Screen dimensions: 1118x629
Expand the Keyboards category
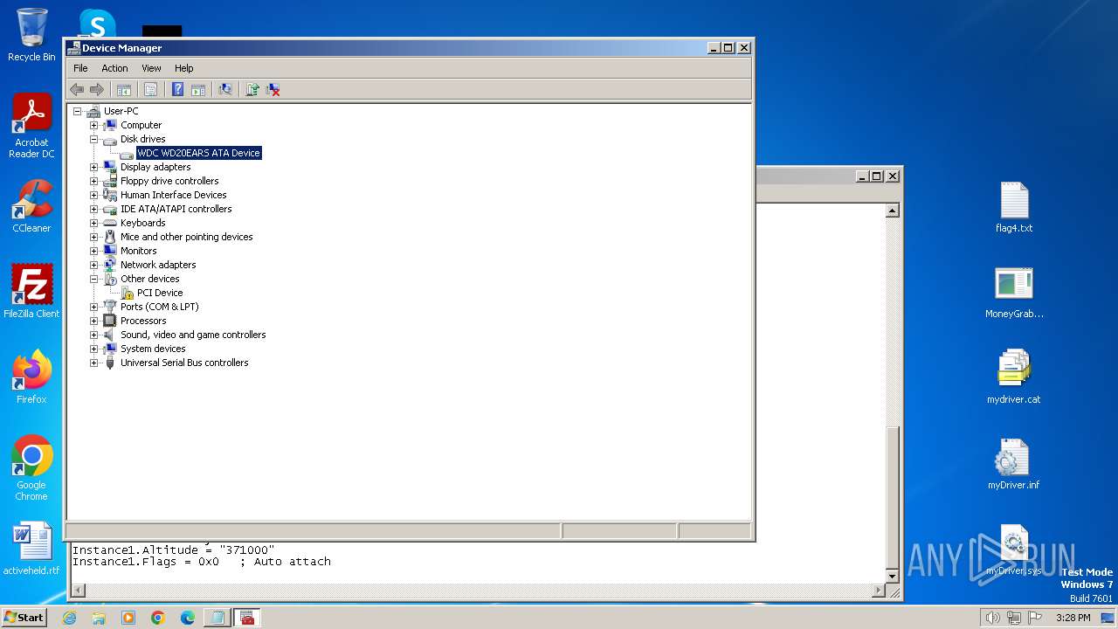click(93, 223)
